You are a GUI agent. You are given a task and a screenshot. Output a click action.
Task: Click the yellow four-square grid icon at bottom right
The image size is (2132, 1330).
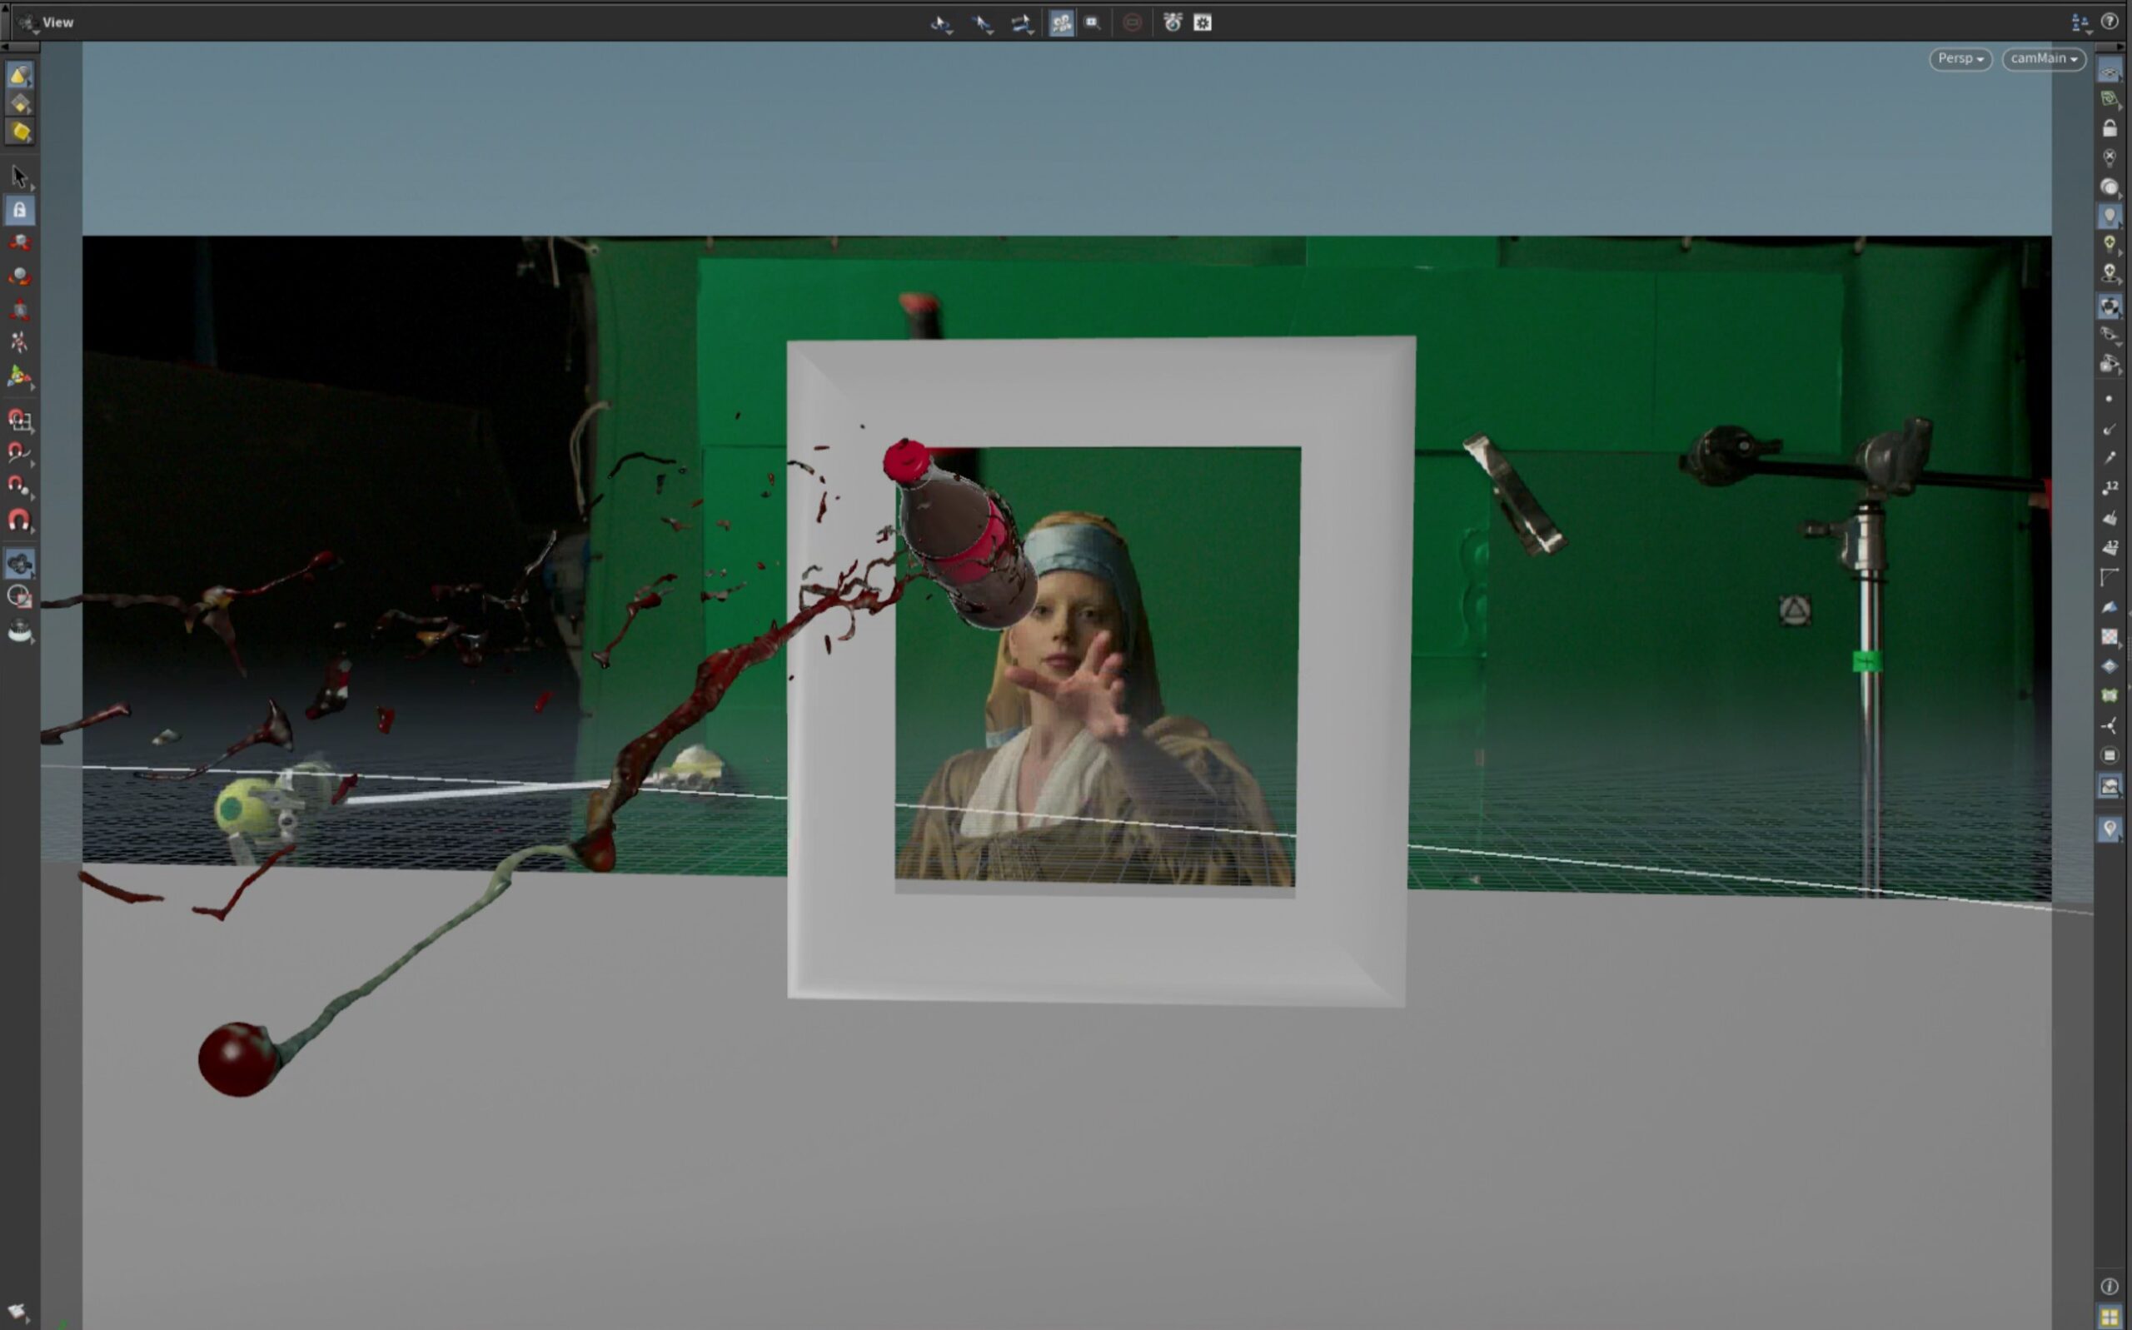2110,1317
